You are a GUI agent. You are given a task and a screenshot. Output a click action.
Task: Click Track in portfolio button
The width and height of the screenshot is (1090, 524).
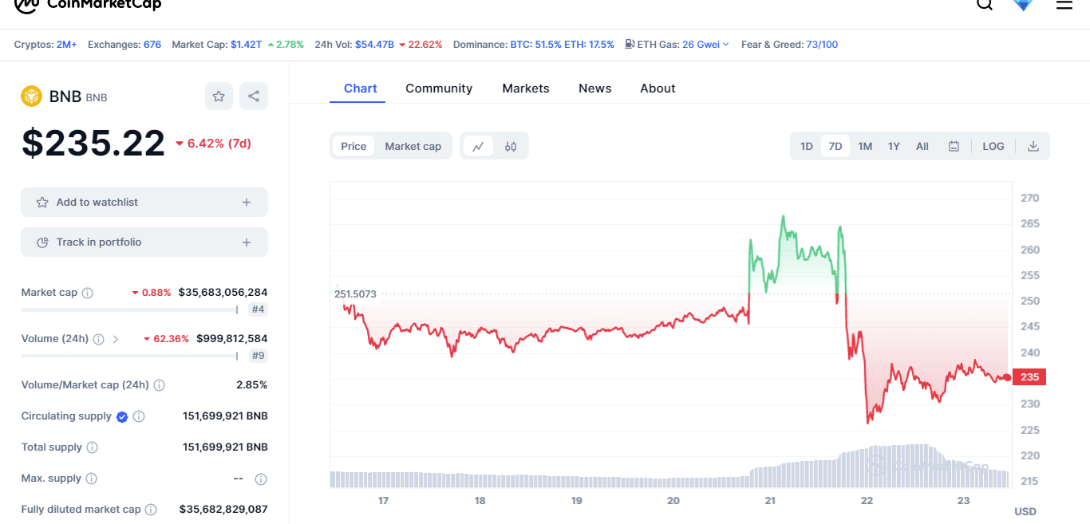pyautogui.click(x=144, y=242)
